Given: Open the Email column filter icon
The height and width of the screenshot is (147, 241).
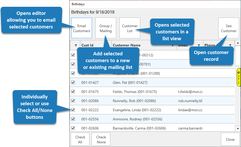Looking at the screenshot, I should (x=199, y=45).
